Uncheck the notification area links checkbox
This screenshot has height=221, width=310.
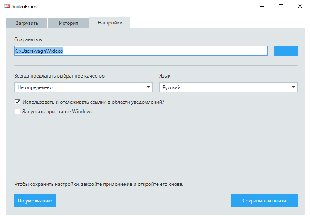[x=17, y=102]
